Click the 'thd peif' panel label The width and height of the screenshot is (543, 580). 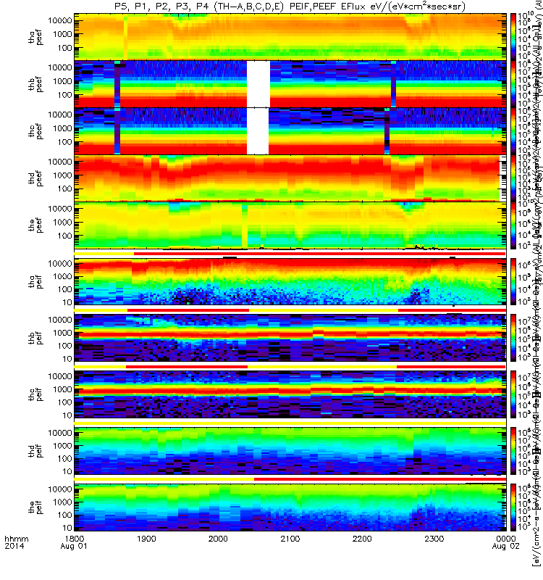[x=35, y=451]
